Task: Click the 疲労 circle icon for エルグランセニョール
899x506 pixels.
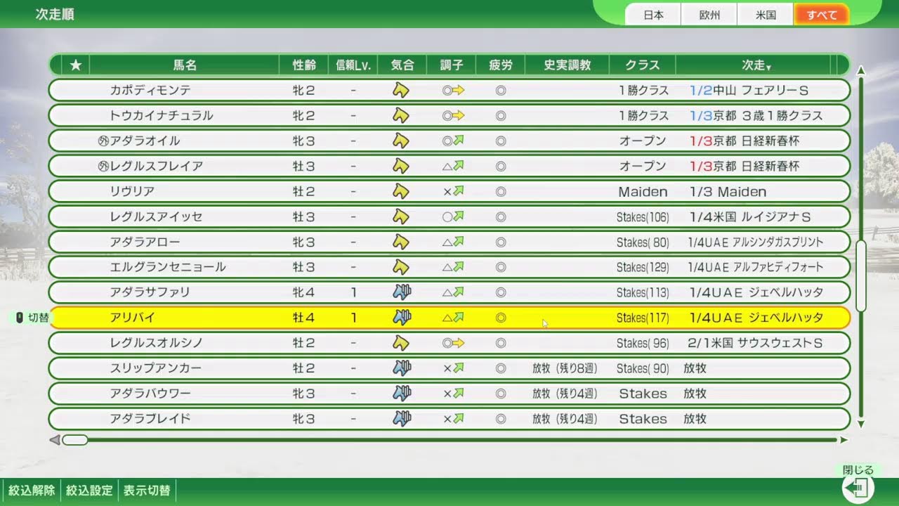Action: pos(501,267)
